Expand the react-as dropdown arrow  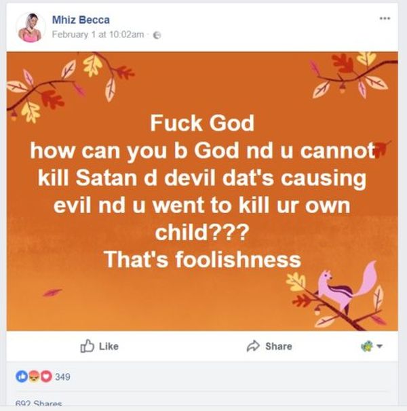pos(380,347)
